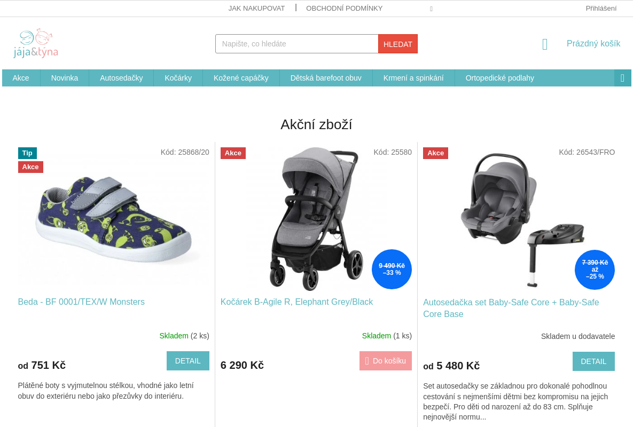Click the jája&týna logo
The width and height of the screenshot is (641, 427).
coord(36,43)
